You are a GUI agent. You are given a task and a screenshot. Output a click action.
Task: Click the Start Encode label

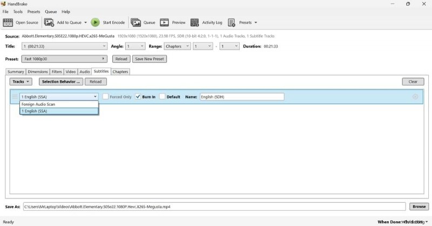[114, 23]
